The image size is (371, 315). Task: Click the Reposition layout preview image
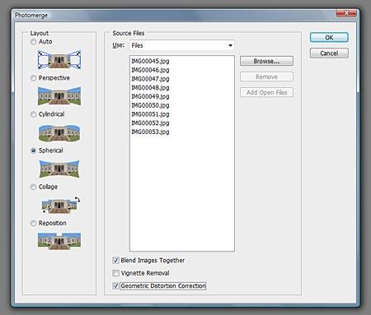pyautogui.click(x=59, y=241)
